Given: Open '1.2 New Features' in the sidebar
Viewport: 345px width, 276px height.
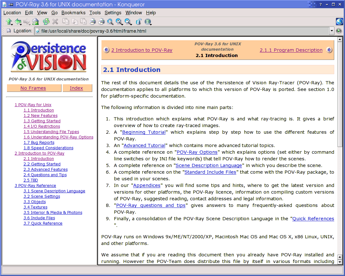Looking at the screenshot, I should (41, 116).
